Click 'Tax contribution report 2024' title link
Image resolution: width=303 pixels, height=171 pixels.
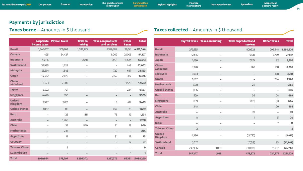coord(17,5)
